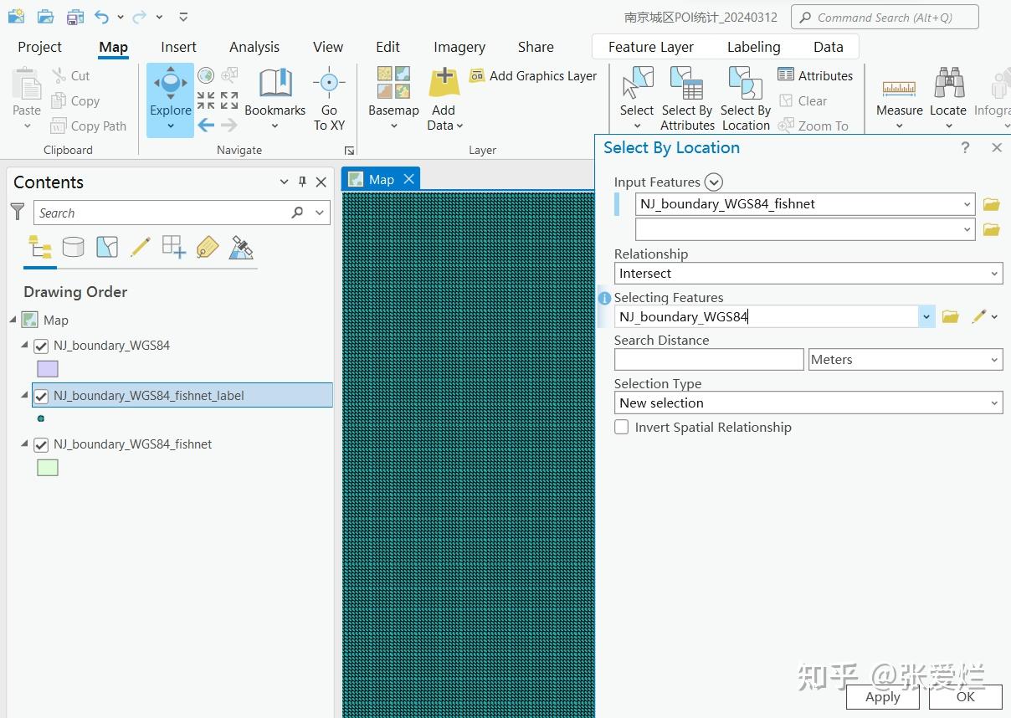Select the Explore navigation tool
This screenshot has height=718, width=1011.
170,92
